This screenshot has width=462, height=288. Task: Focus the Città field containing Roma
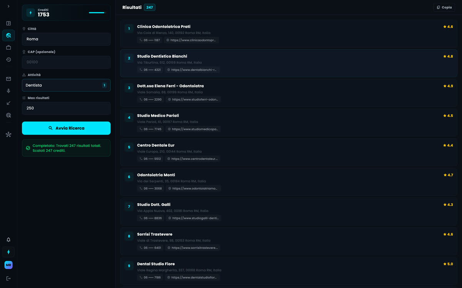[x=66, y=39]
